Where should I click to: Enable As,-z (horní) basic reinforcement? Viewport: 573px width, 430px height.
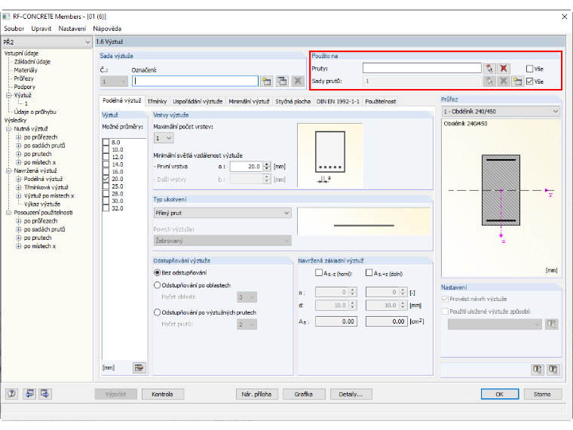pos(319,273)
